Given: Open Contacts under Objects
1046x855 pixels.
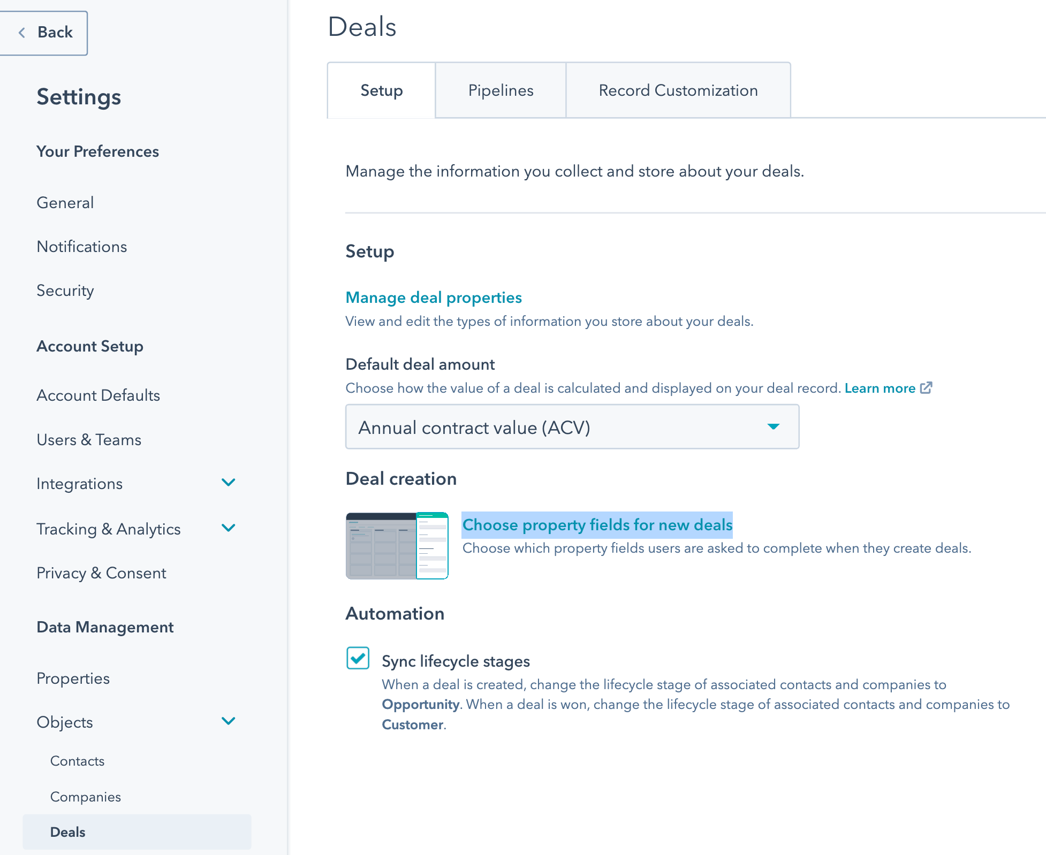Looking at the screenshot, I should (x=77, y=761).
